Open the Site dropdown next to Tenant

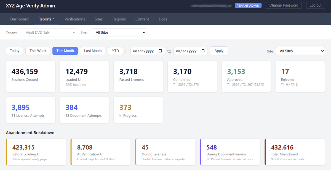point(119,32)
